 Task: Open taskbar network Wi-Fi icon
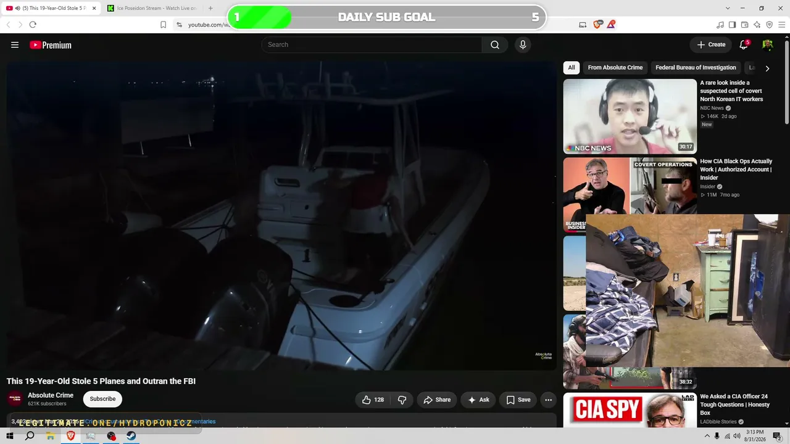point(726,436)
